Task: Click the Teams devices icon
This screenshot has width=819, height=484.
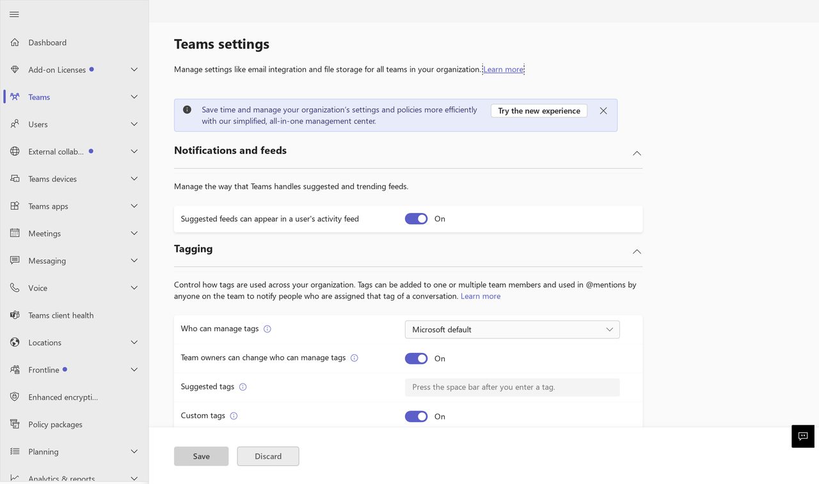Action: (x=15, y=178)
